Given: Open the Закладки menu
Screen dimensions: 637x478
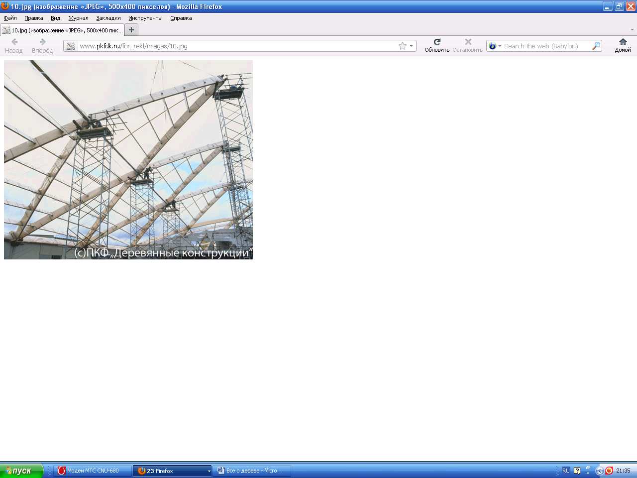Looking at the screenshot, I should click(108, 18).
